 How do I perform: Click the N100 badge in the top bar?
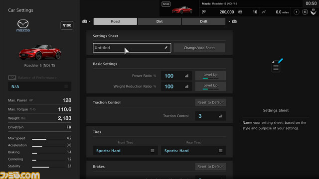click(x=166, y=4)
